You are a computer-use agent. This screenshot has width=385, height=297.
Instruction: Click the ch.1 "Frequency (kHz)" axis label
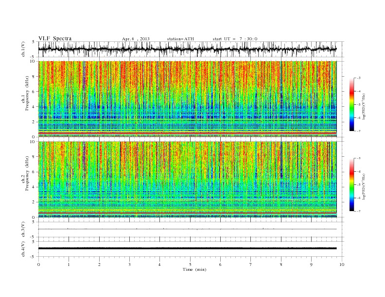(27, 93)
